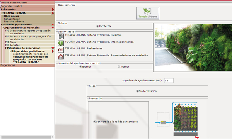The height and width of the screenshot is (139, 232).
Task: Open Sistema Fytotextile Información técnica link
Action: pyautogui.click(x=100, y=42)
